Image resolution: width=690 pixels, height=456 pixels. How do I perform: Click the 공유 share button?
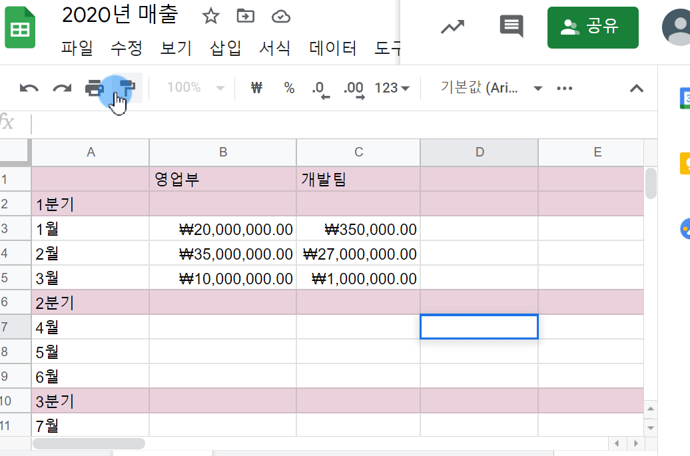coord(593,27)
